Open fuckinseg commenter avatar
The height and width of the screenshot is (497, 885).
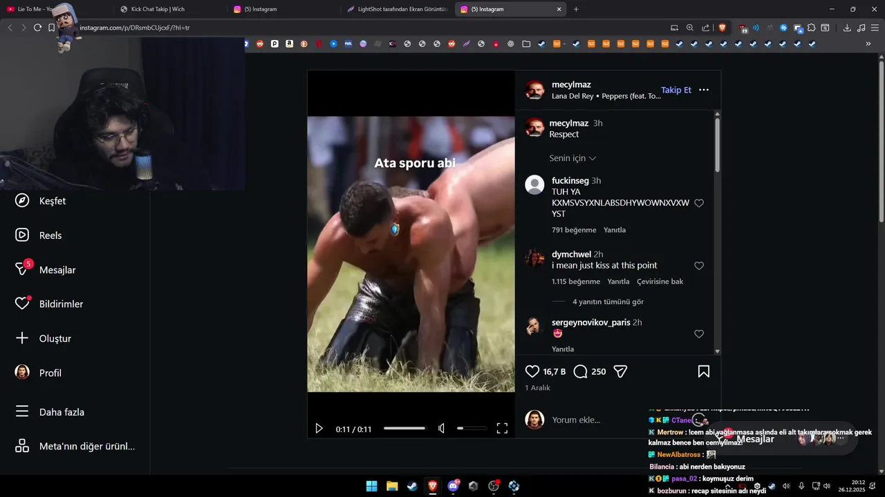534,184
